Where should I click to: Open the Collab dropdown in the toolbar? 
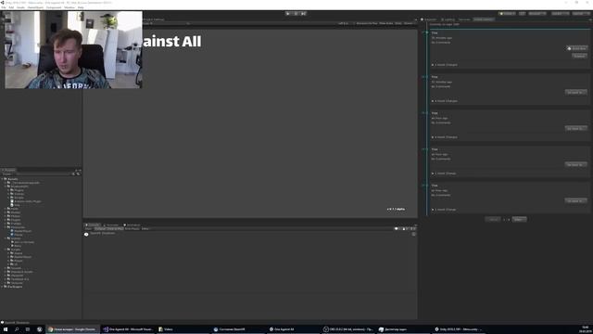(x=507, y=14)
